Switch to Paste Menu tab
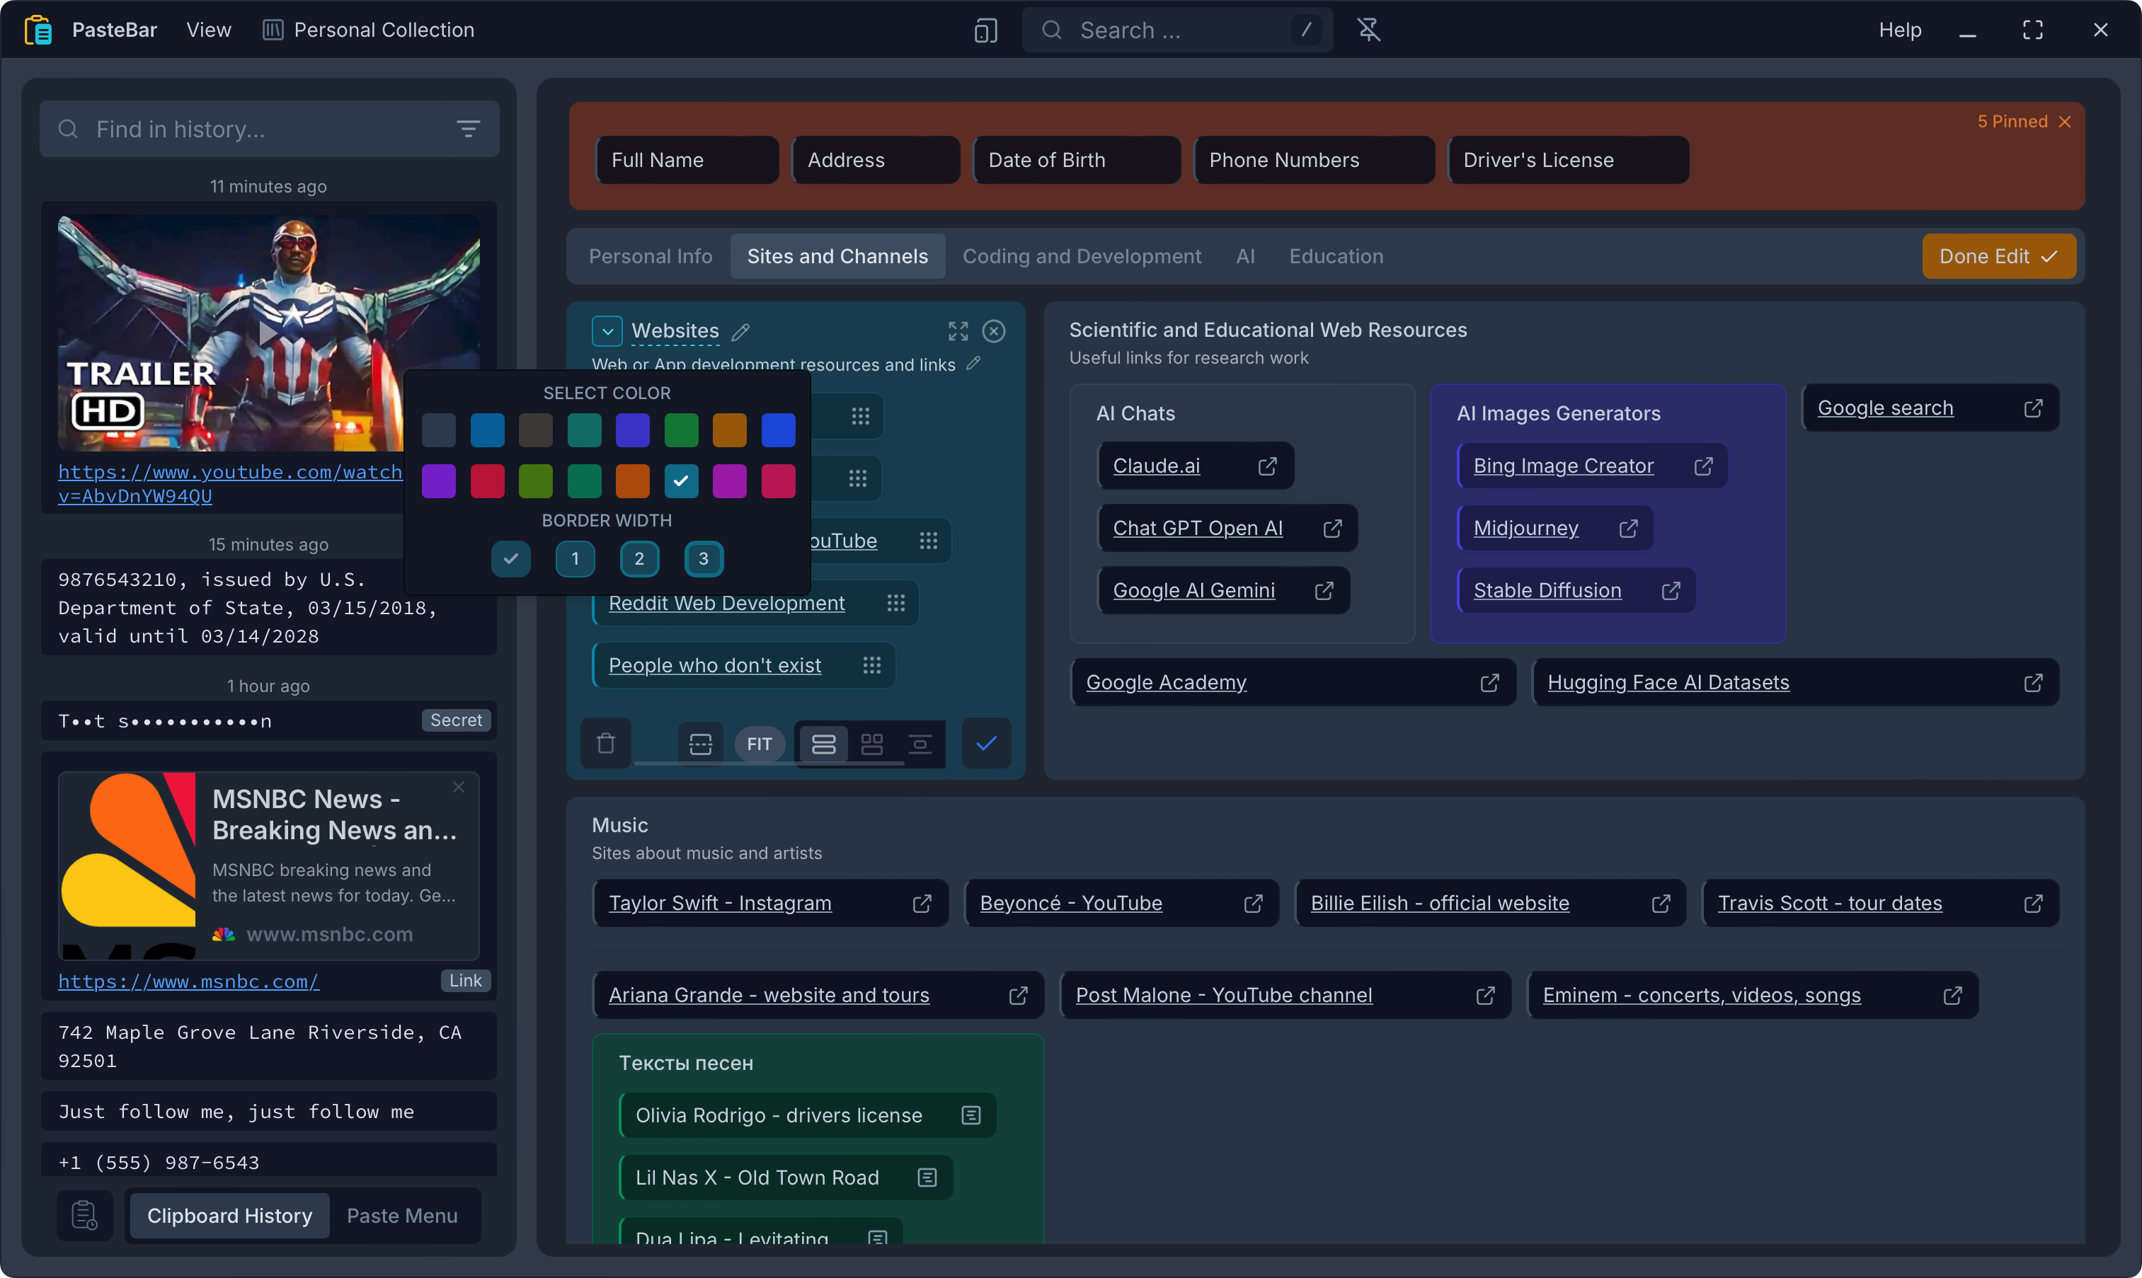The width and height of the screenshot is (2142, 1278). (401, 1215)
